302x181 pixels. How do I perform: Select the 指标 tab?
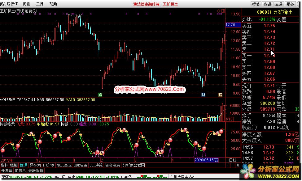pos(4,165)
